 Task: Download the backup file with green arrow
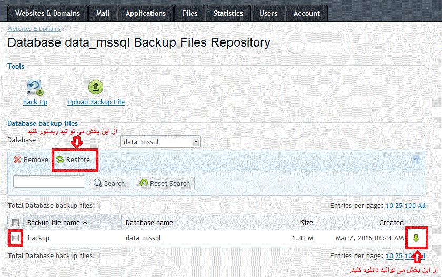click(x=416, y=238)
